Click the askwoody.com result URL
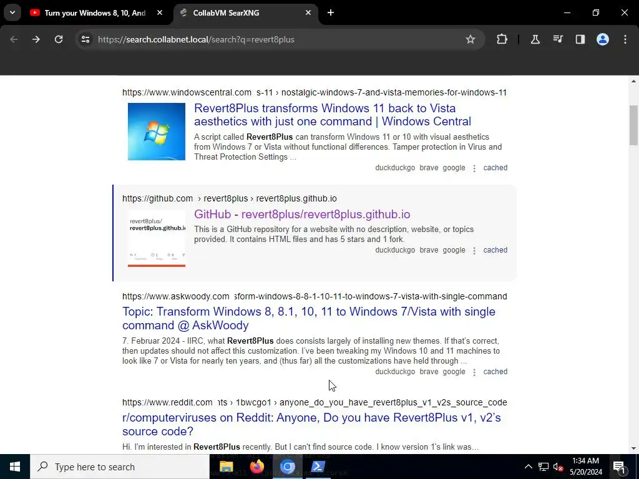The height and width of the screenshot is (479, 639). point(315,296)
